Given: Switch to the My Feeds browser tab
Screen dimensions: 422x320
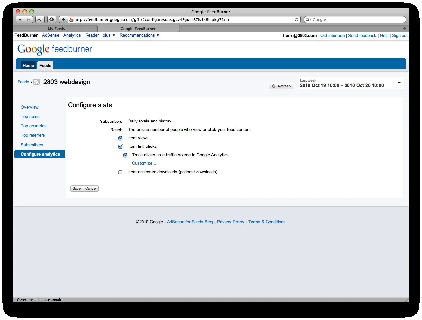Looking at the screenshot, I should (x=57, y=29).
